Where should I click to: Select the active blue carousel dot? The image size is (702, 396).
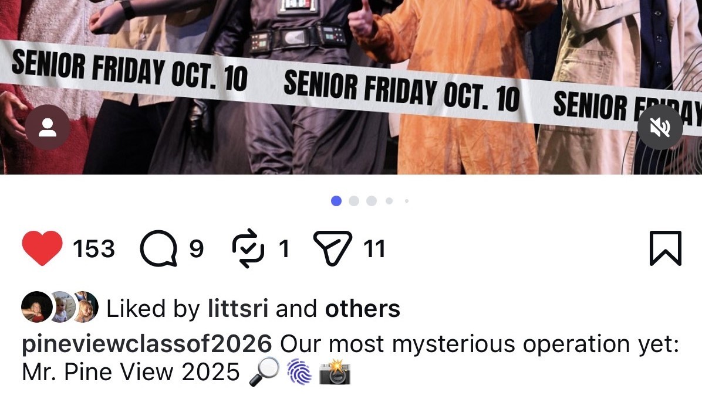(x=336, y=201)
